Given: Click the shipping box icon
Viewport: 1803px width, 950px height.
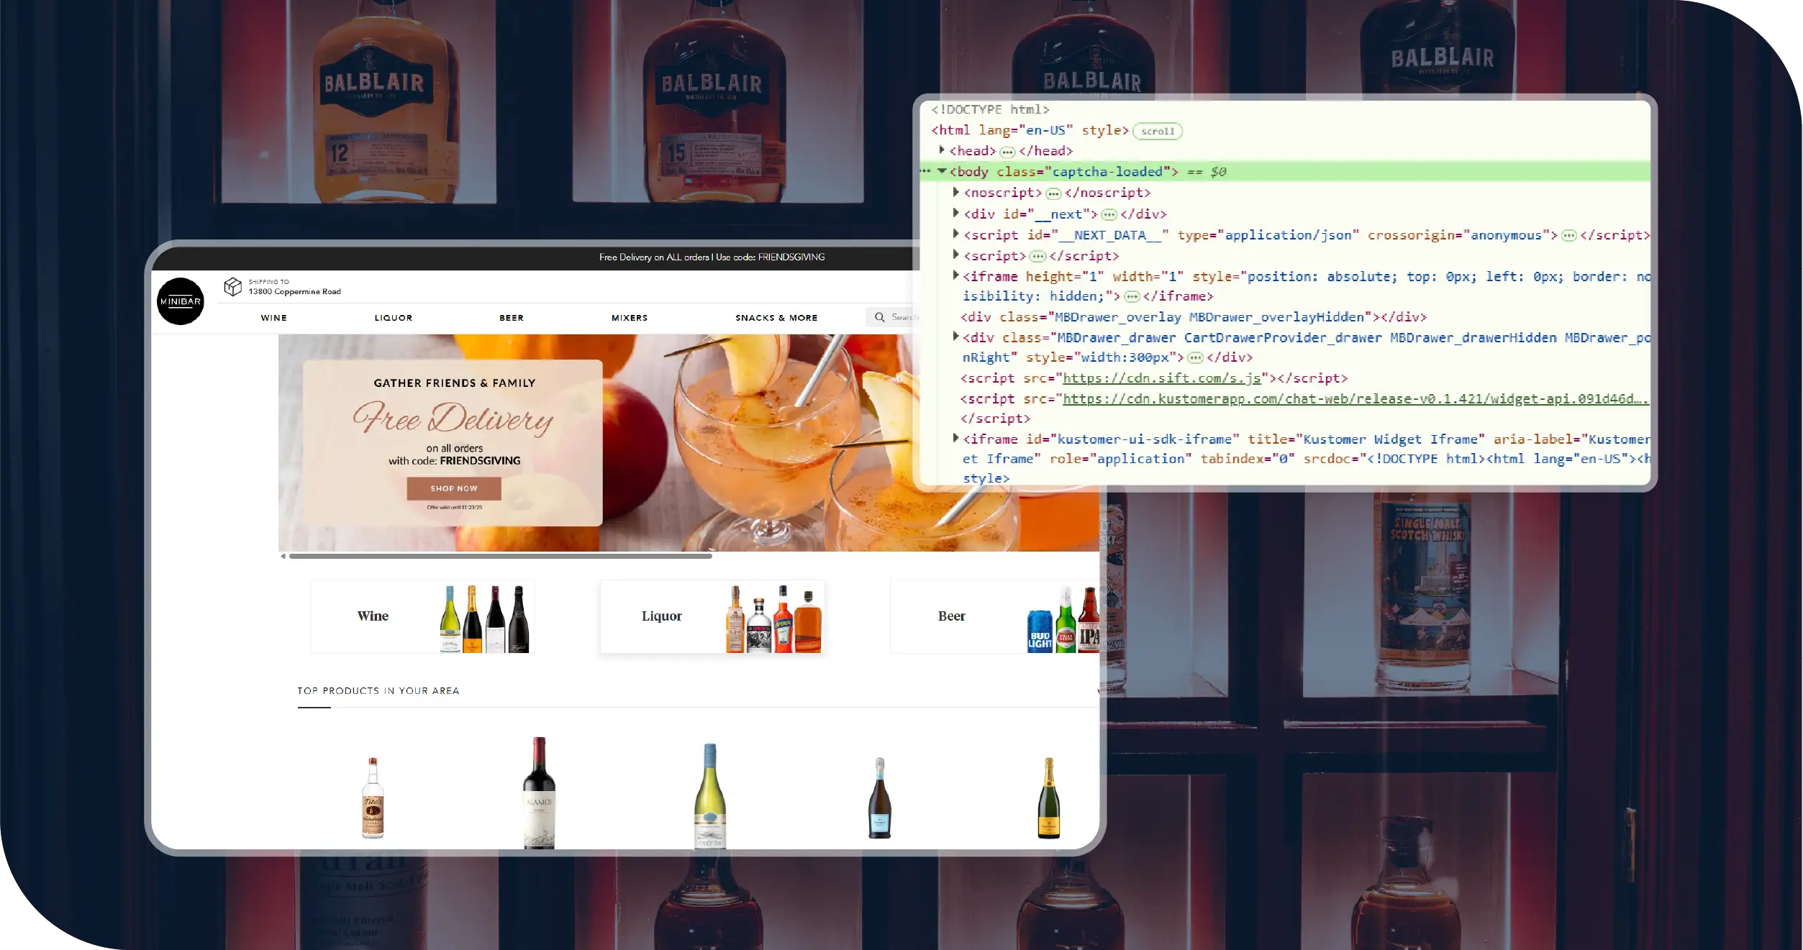Looking at the screenshot, I should tap(232, 286).
